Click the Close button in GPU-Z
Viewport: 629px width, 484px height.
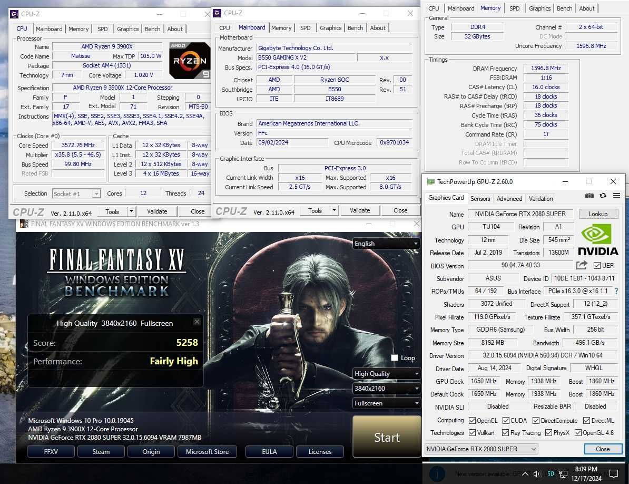pos(602,449)
